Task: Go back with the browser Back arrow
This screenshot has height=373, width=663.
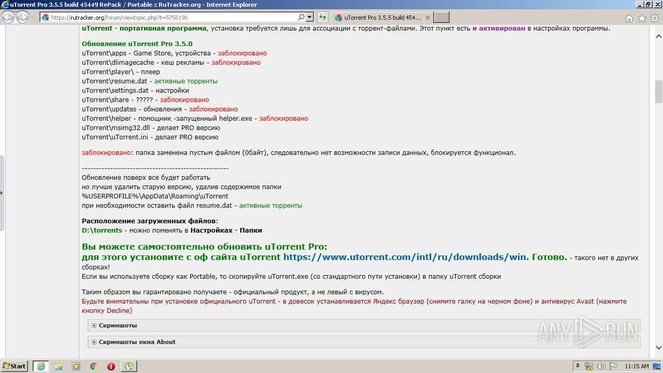Action: click(8, 17)
